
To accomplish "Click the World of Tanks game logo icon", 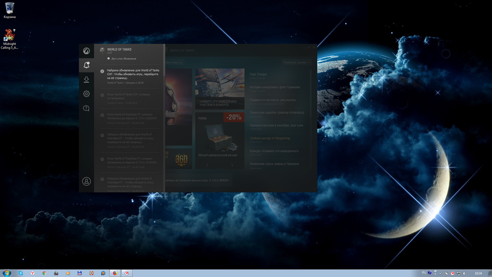I will tap(102, 50).
